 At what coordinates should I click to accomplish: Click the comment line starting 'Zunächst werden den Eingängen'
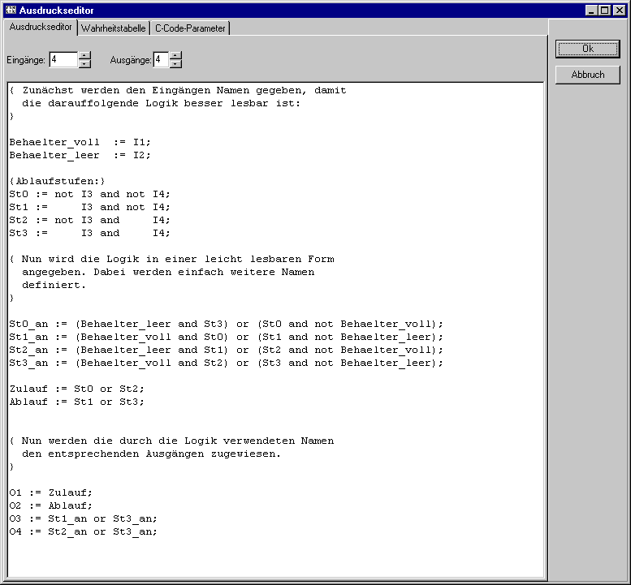tap(178, 90)
